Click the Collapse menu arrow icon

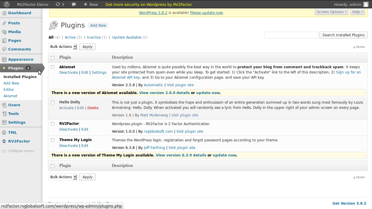4,151
